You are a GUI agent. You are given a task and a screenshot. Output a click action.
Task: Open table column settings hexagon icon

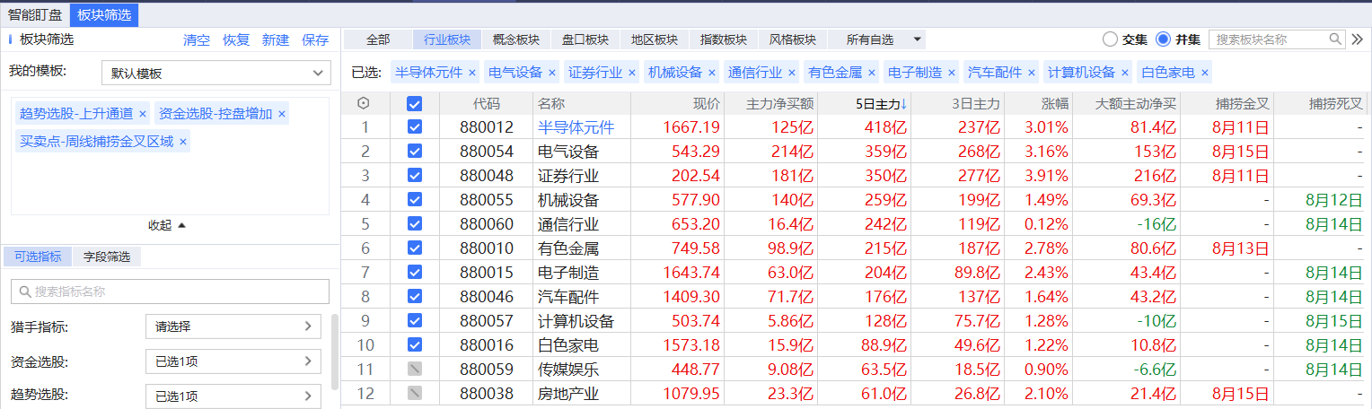[x=363, y=104]
